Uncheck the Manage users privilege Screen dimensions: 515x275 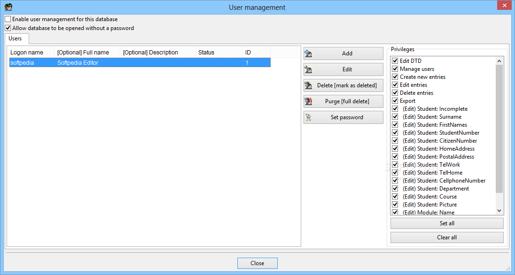click(395, 69)
